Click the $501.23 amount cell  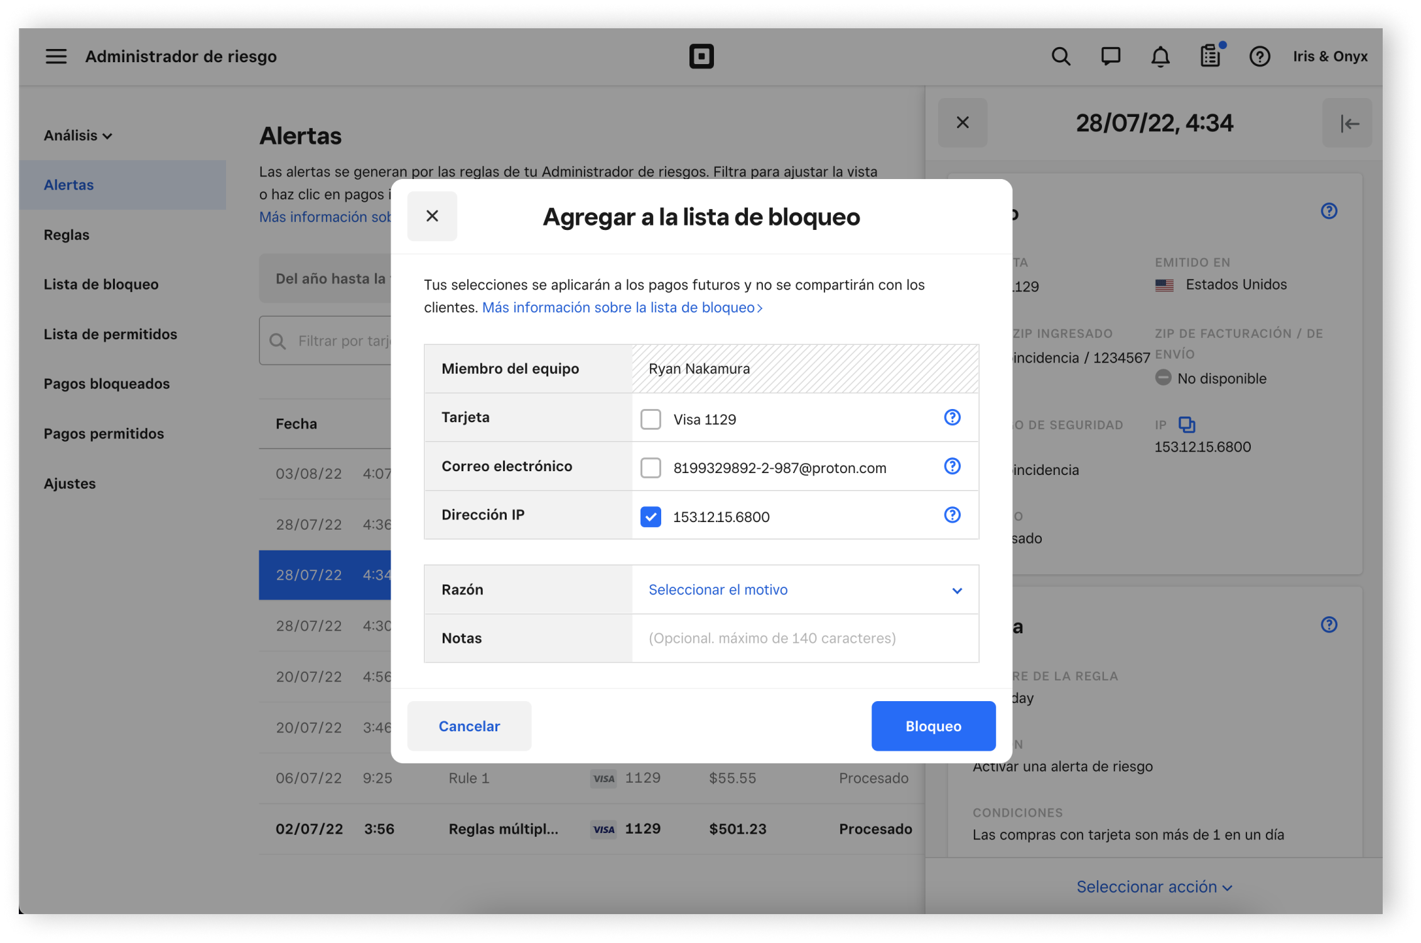tap(738, 829)
